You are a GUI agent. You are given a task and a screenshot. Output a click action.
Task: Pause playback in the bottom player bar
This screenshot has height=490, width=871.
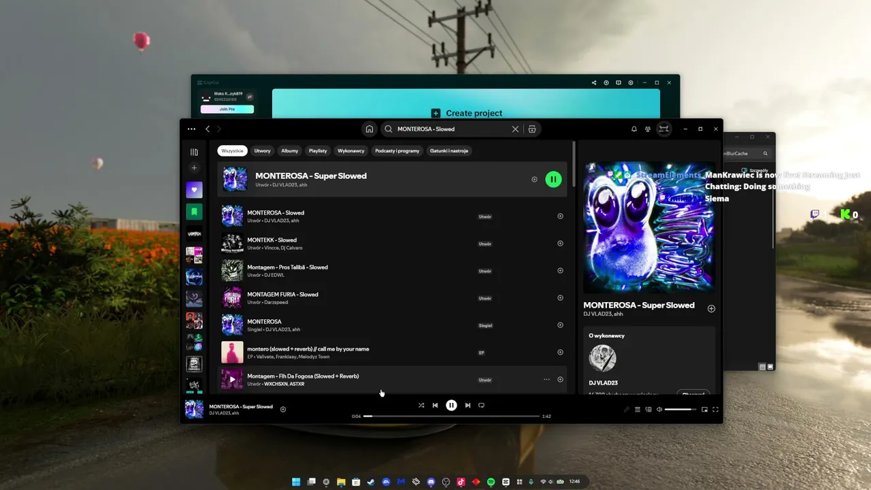point(451,405)
